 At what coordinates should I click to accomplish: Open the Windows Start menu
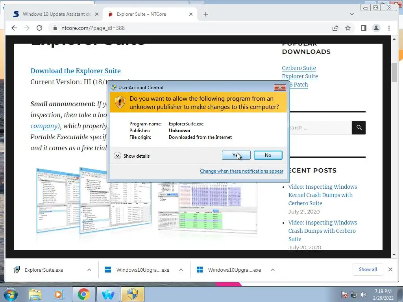coord(10,295)
